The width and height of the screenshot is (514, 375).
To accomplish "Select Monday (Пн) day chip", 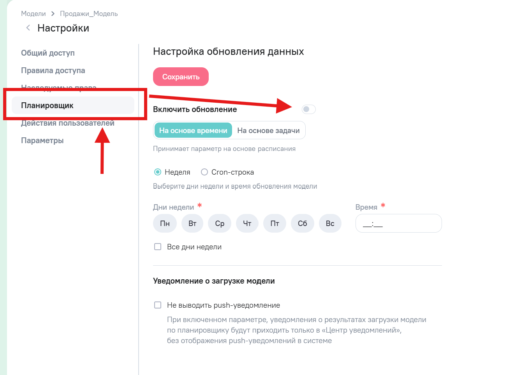I will (x=165, y=223).
